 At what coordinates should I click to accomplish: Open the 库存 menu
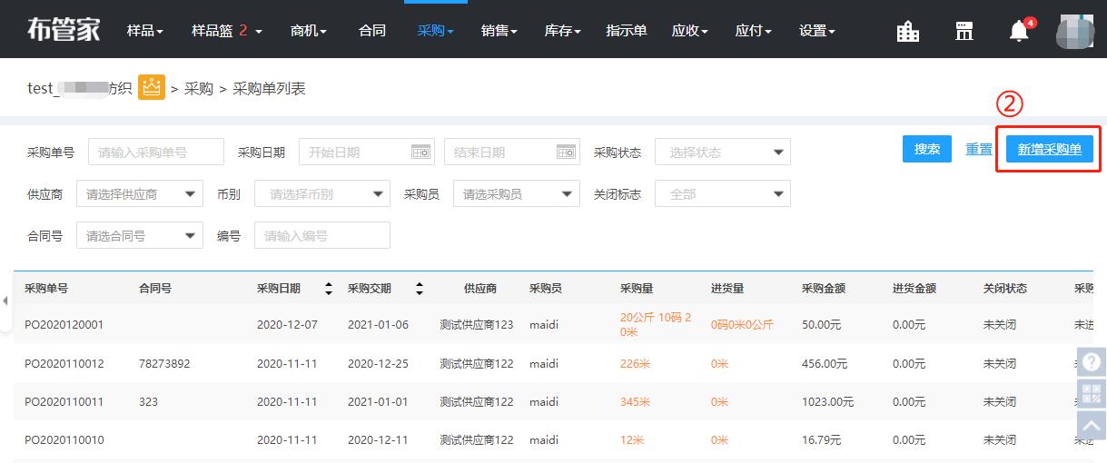click(562, 31)
